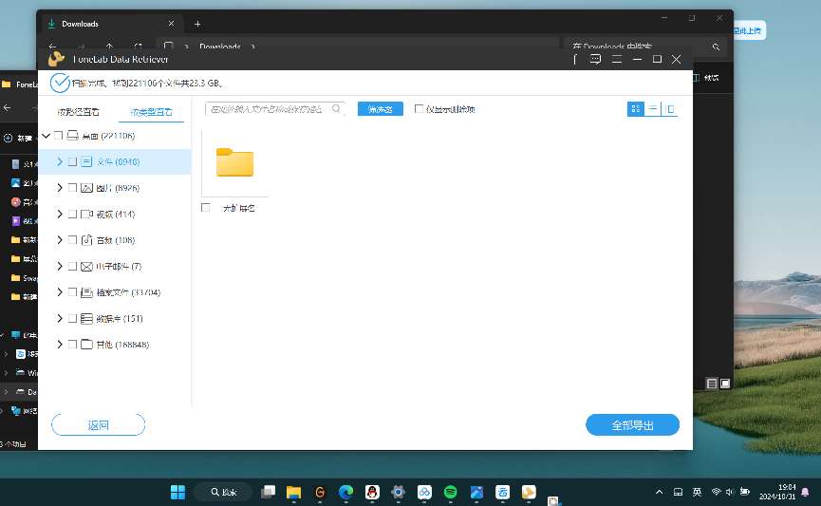Tick the documents (8940) checkbox

point(73,161)
